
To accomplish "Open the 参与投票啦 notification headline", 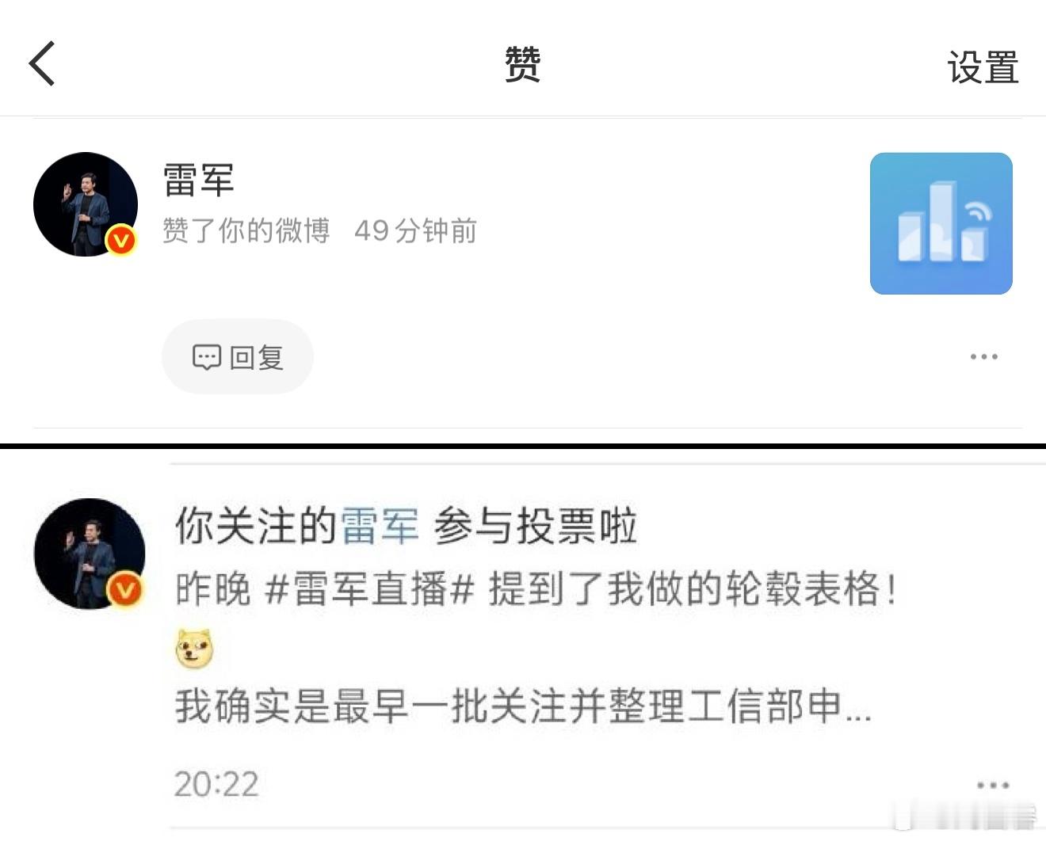I will [535, 527].
